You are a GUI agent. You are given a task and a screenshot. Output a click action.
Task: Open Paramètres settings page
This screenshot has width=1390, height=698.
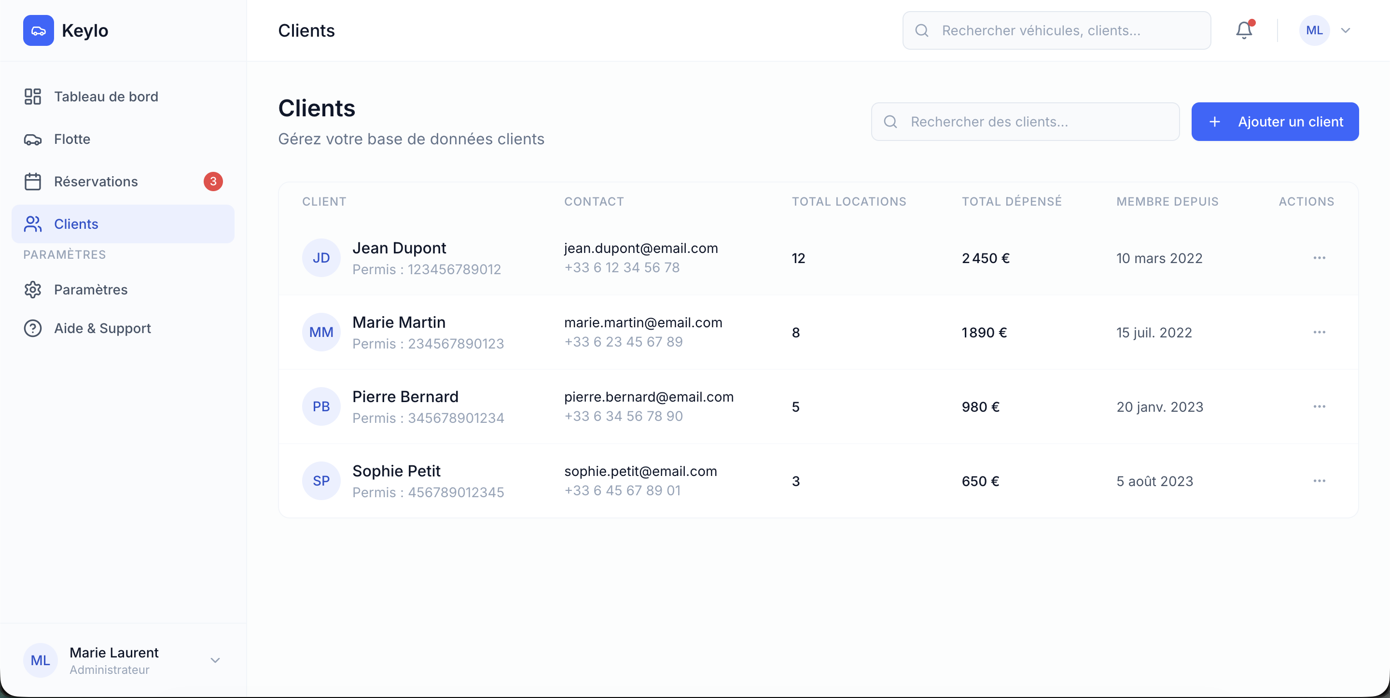click(x=123, y=290)
